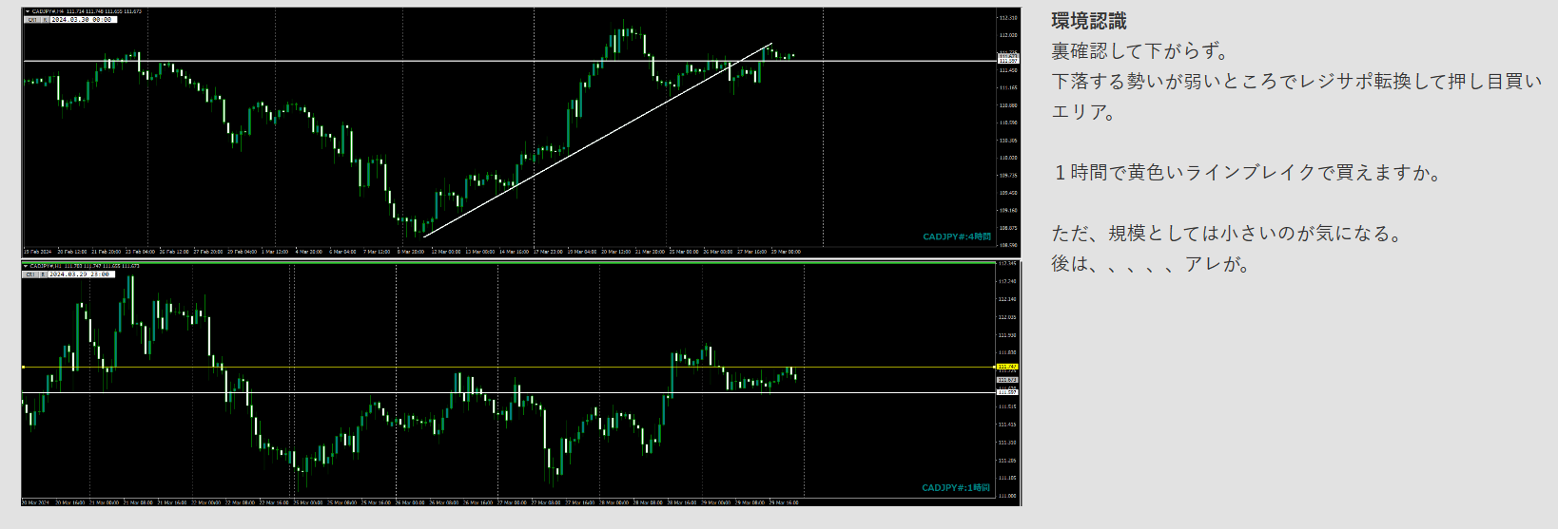Select the yellow horizontal line on the H1 chart
This screenshot has width=1558, height=529.
click(509, 367)
